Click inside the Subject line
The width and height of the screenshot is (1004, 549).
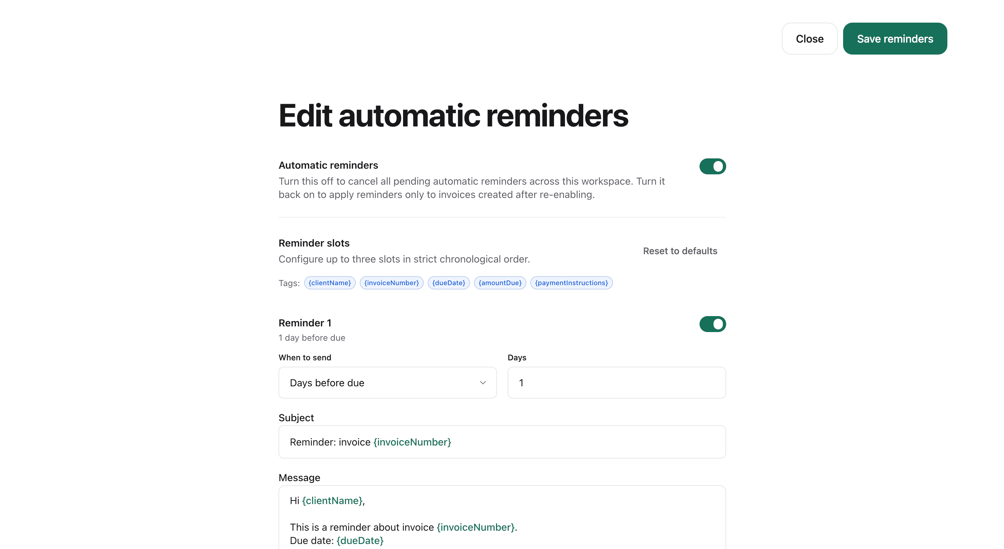click(x=502, y=442)
